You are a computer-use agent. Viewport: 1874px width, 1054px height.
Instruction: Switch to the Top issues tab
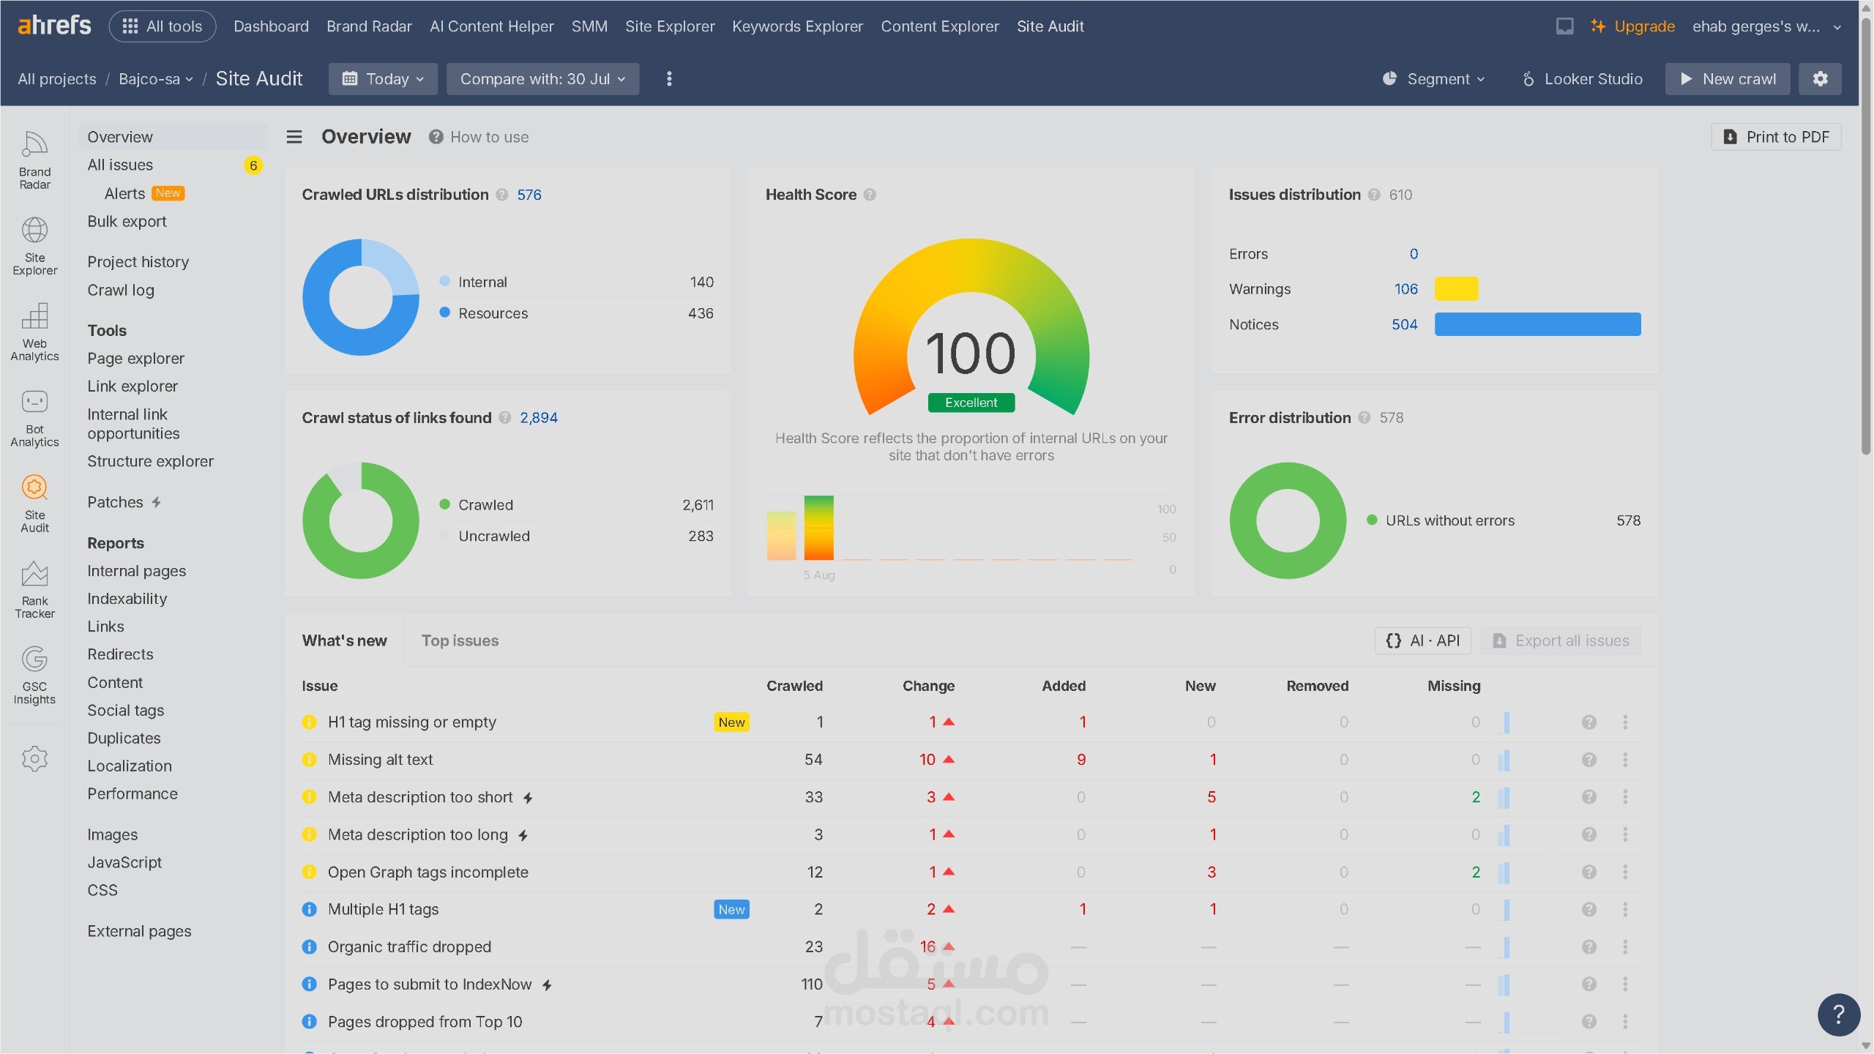pyautogui.click(x=460, y=641)
